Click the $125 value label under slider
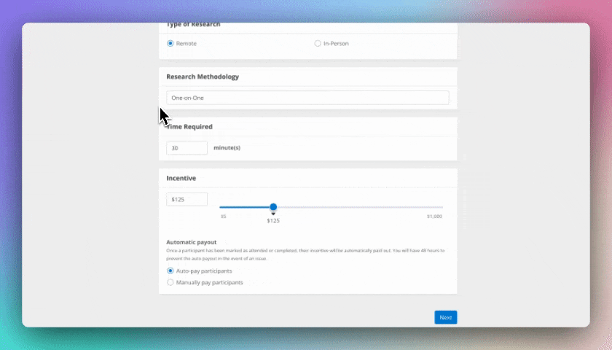The image size is (612, 350). coord(273,220)
